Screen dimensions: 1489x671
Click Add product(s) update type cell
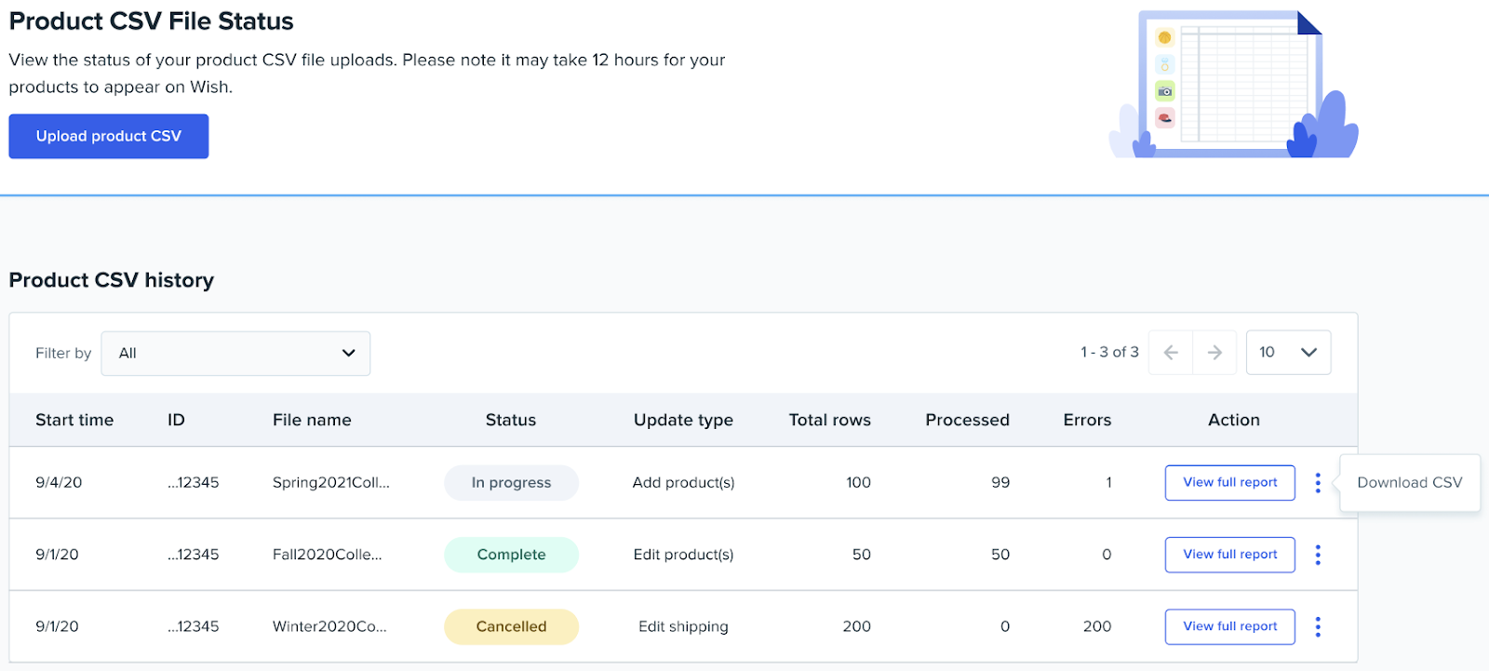(x=683, y=482)
